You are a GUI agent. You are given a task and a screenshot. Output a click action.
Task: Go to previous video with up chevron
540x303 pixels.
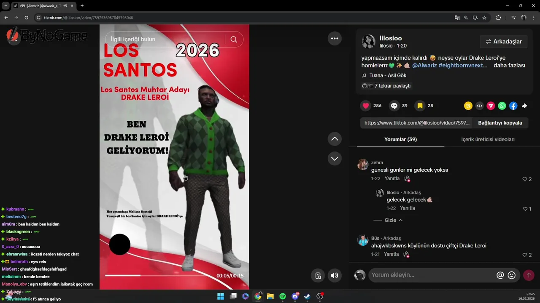coord(335,139)
